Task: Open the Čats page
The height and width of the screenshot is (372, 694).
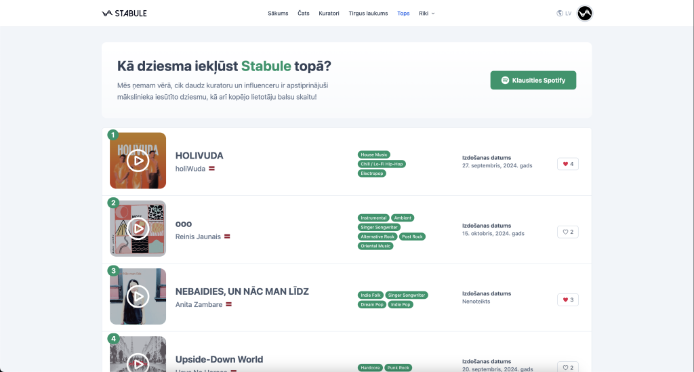Action: (x=303, y=13)
